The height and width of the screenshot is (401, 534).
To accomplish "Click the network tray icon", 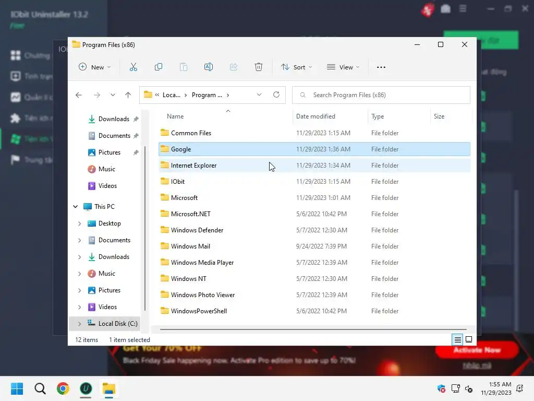I will (455, 388).
